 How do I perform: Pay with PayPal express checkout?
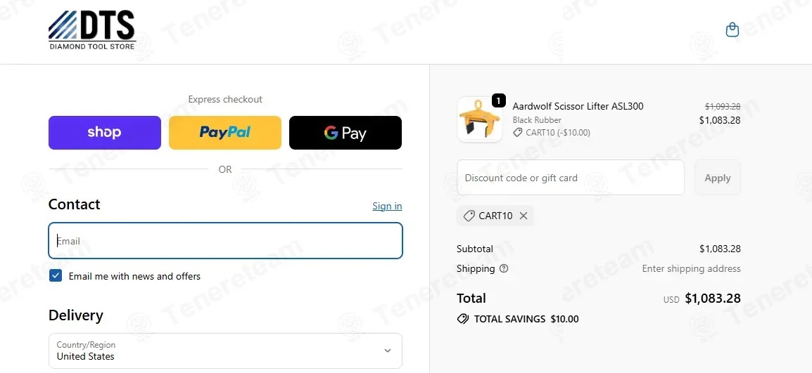(225, 133)
